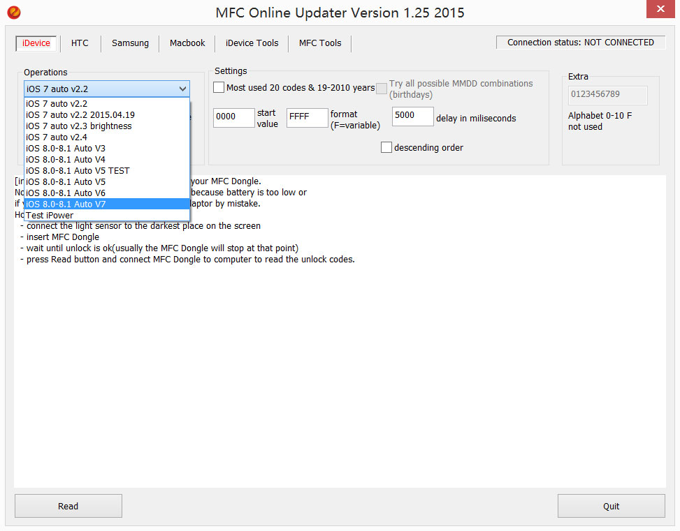Select iOS 8.0-8.1 Auto V5 list entry
The image size is (680, 531).
coord(107,182)
